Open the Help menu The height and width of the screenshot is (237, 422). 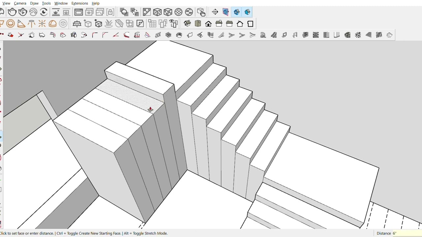pos(96,3)
